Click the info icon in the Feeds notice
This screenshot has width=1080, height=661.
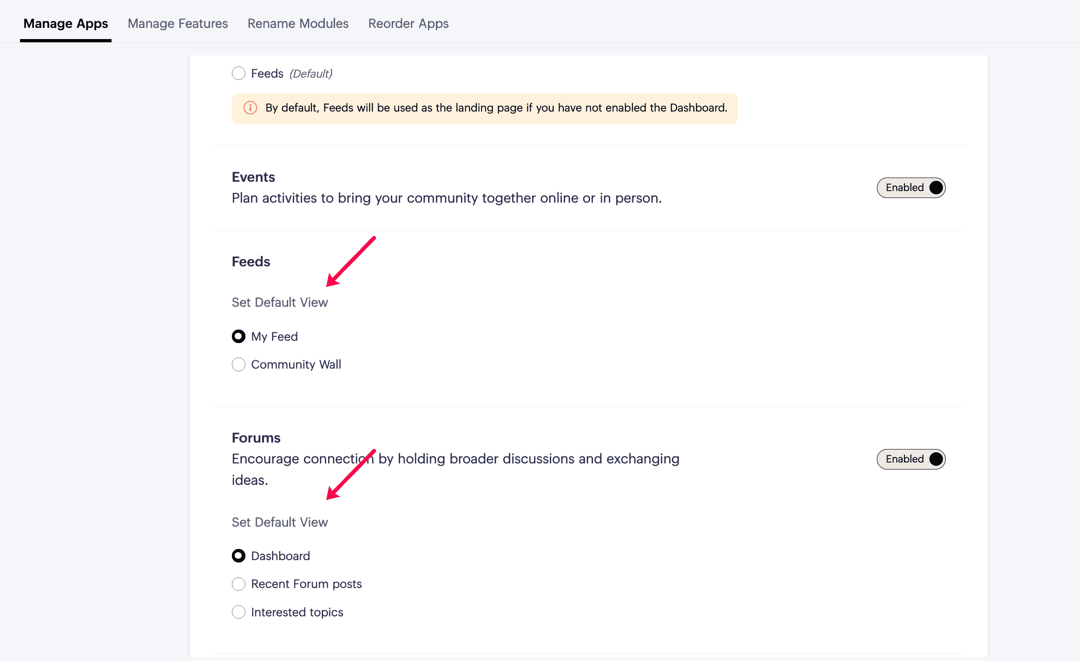click(x=250, y=108)
